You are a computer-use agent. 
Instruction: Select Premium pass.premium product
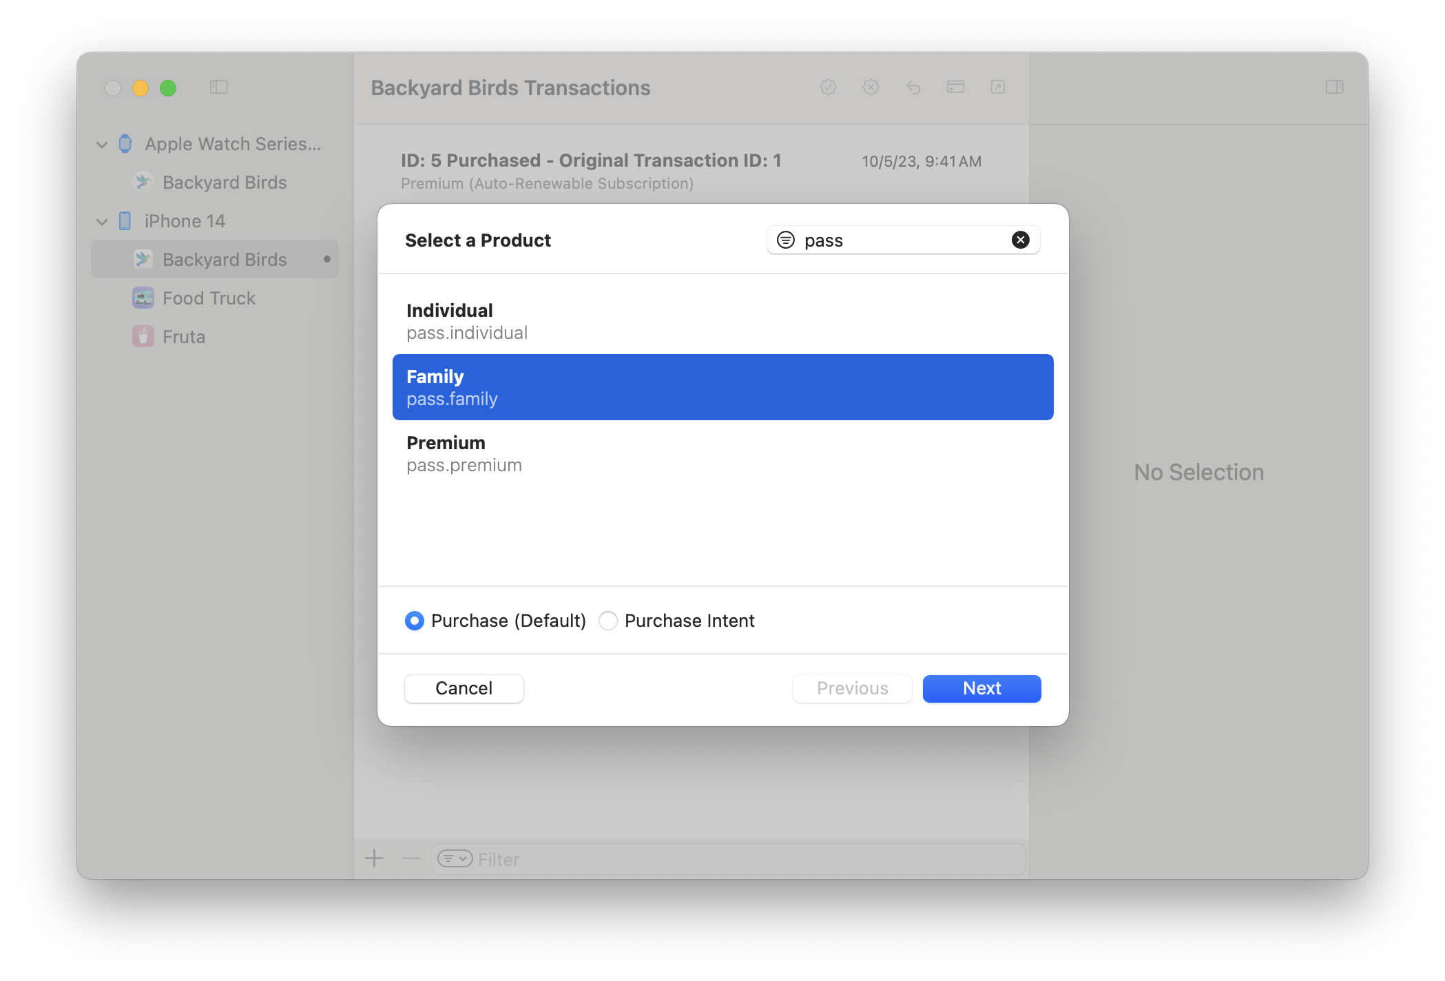tap(722, 453)
